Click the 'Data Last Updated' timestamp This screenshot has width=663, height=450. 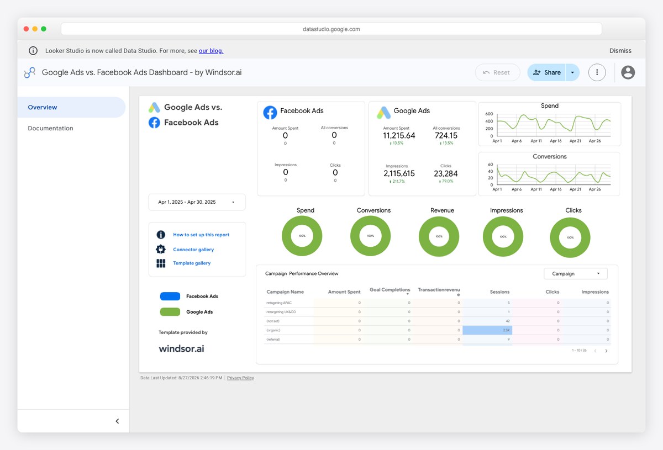(181, 378)
